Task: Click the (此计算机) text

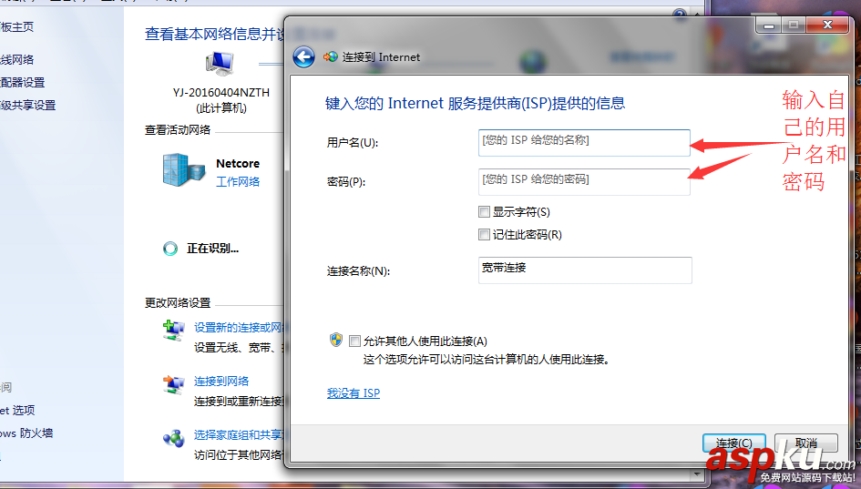Action: [221, 108]
